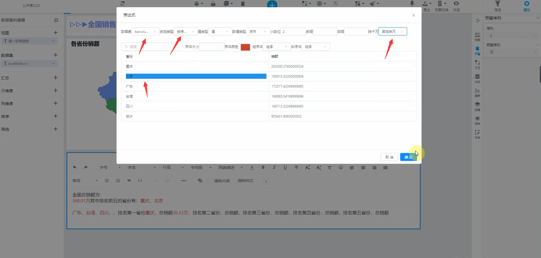Toggle right text alignment

tap(374, 167)
